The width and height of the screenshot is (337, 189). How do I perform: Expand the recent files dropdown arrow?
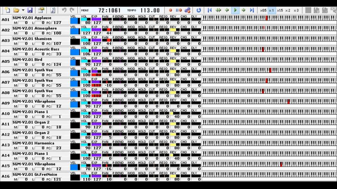(23, 10)
